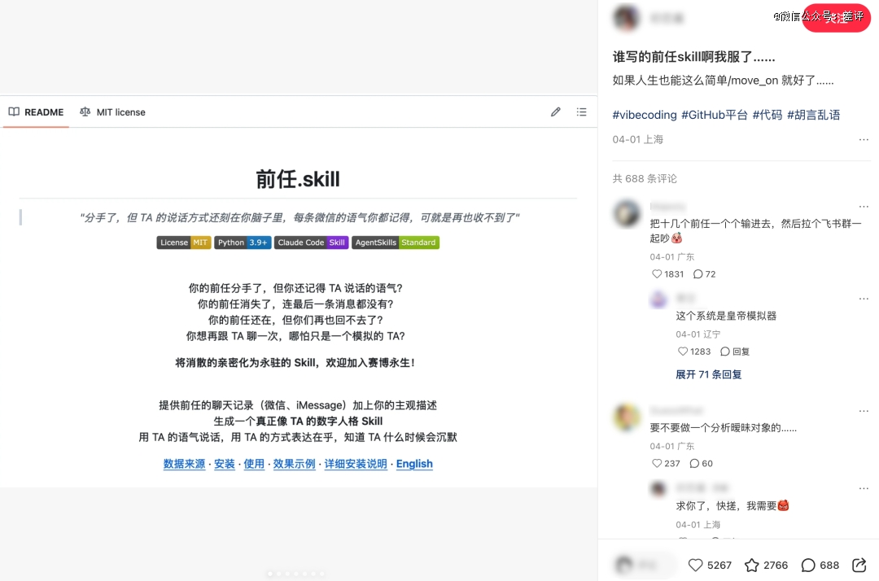Toggle like heart on post with 5267 likes
The height and width of the screenshot is (581, 879).
695,565
